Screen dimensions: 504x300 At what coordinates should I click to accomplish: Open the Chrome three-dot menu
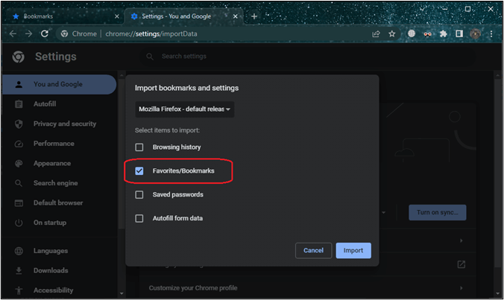click(491, 33)
